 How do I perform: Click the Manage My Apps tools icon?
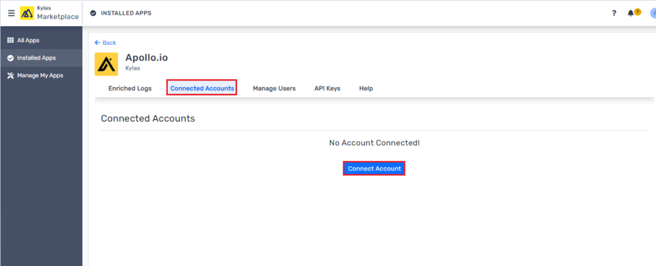(x=11, y=75)
